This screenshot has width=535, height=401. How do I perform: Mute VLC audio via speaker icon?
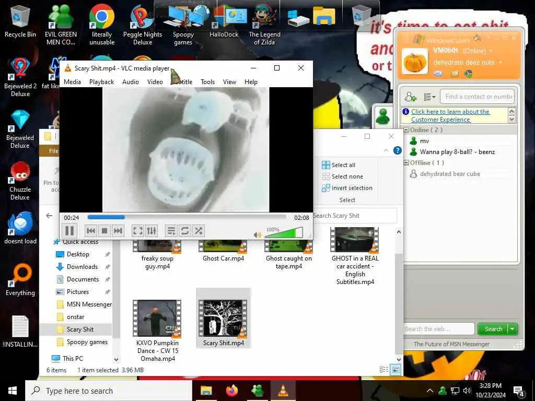pos(257,234)
